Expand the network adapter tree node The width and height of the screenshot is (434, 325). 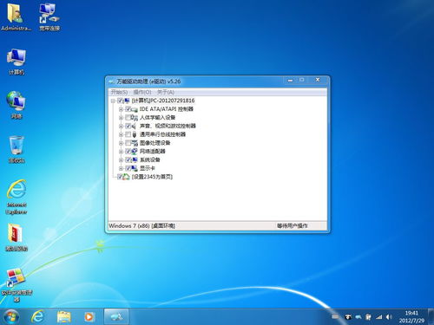click(x=121, y=152)
